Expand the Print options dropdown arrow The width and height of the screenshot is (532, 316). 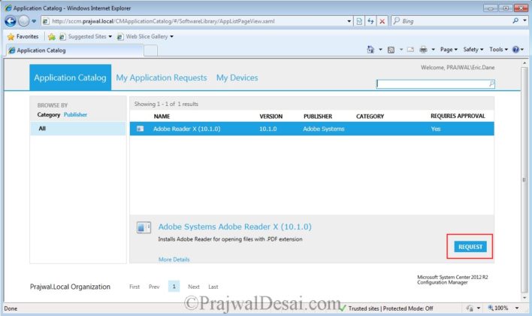coord(434,50)
